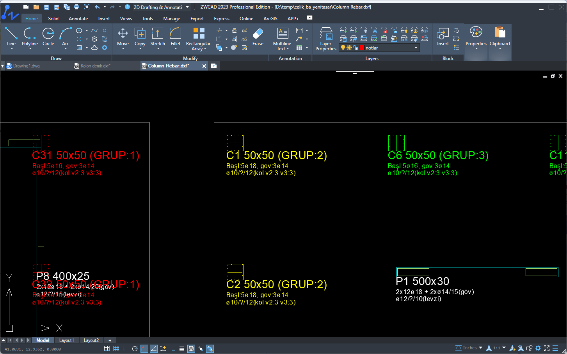
Task: Switch to Layout1 tab
Action: coord(66,340)
